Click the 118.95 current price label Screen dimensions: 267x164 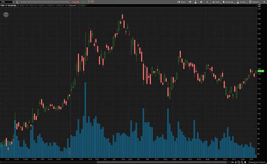75,2
